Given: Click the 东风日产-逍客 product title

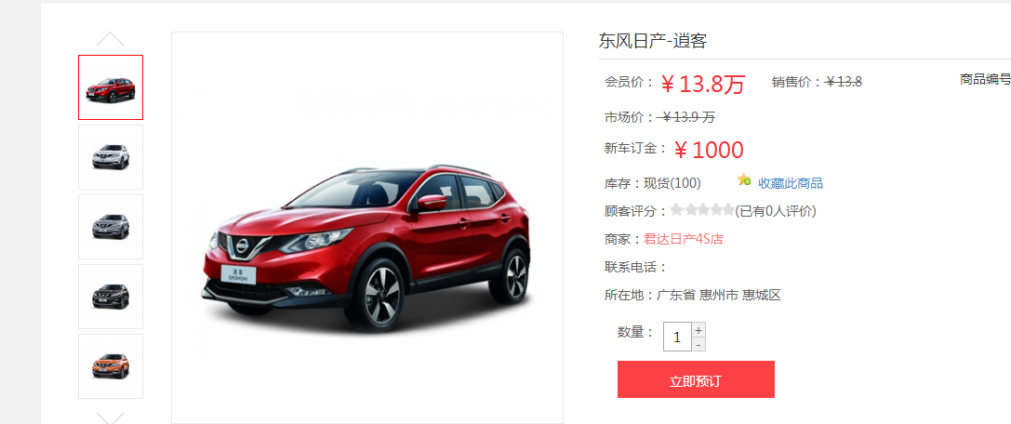Looking at the screenshot, I should 653,41.
